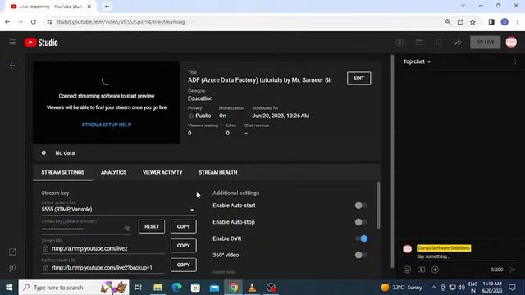This screenshot has height=295, width=525.
Task: Click Chrome icon in taskbar
Action: click(x=233, y=288)
